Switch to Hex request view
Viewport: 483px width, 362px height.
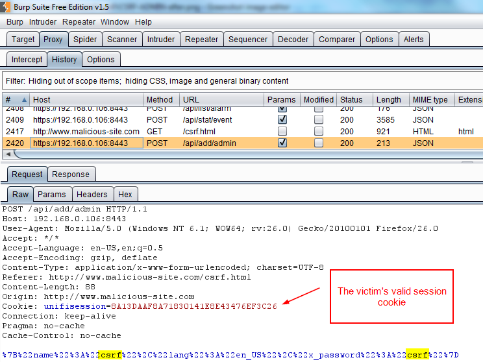pos(125,195)
